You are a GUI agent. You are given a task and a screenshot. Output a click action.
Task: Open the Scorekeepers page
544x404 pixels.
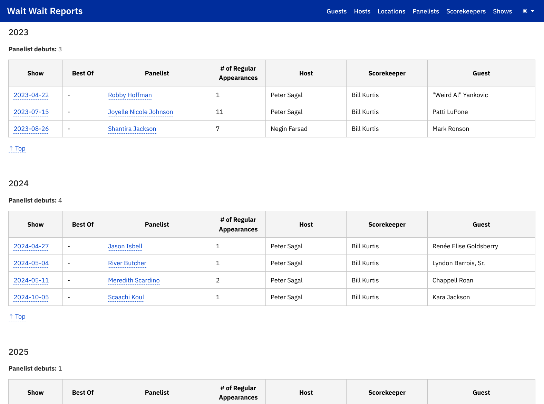(x=466, y=11)
